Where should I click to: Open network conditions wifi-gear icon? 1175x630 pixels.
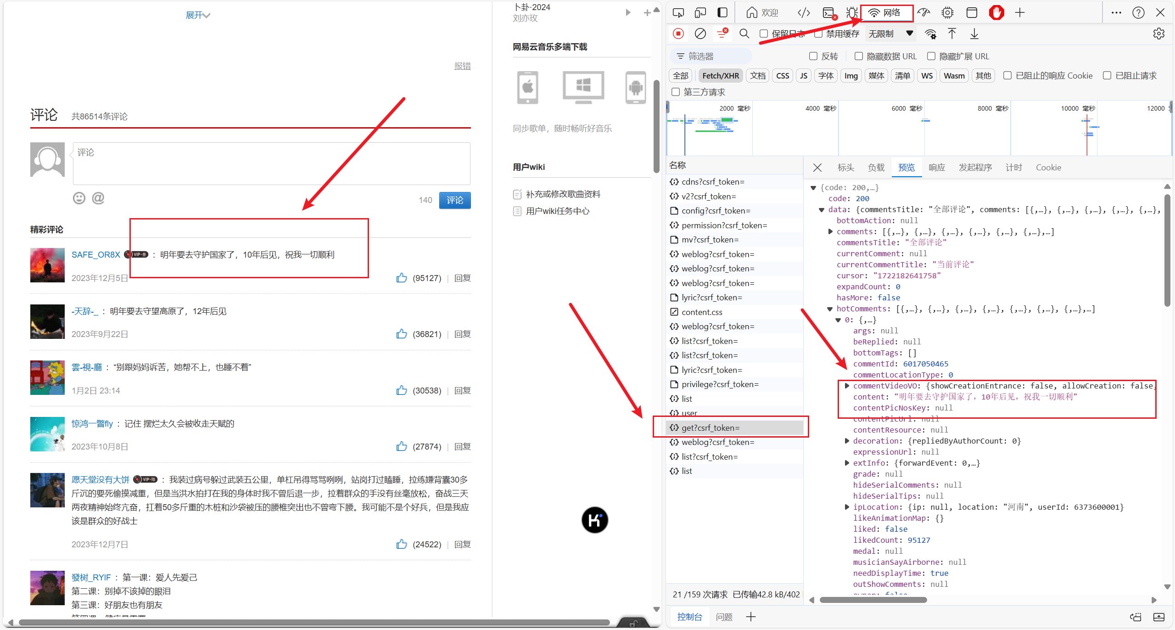coord(930,34)
